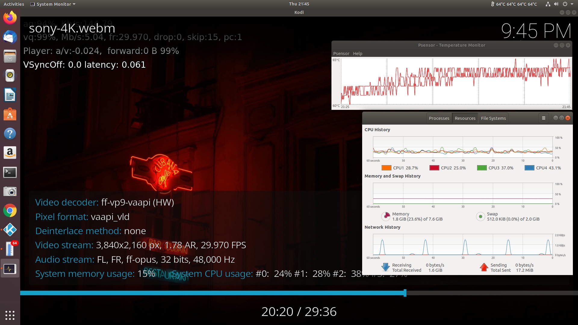
Task: Click the VSyncOff latency 0.061 line
Action: point(84,65)
